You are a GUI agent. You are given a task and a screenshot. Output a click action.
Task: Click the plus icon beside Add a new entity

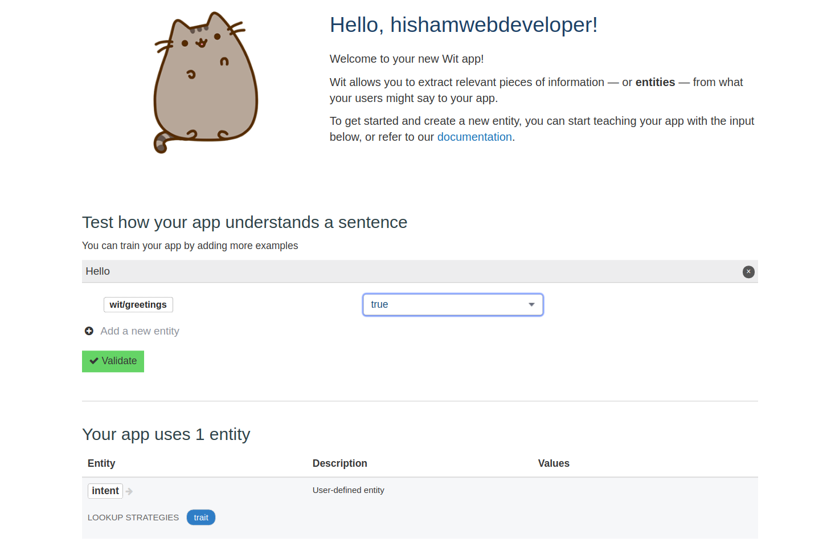pyautogui.click(x=89, y=331)
